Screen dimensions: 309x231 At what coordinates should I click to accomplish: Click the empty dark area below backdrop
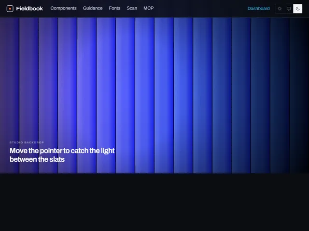tap(154, 202)
